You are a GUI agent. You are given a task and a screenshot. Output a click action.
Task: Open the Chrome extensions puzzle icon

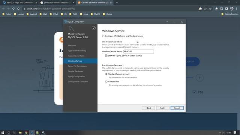(x=216, y=9)
